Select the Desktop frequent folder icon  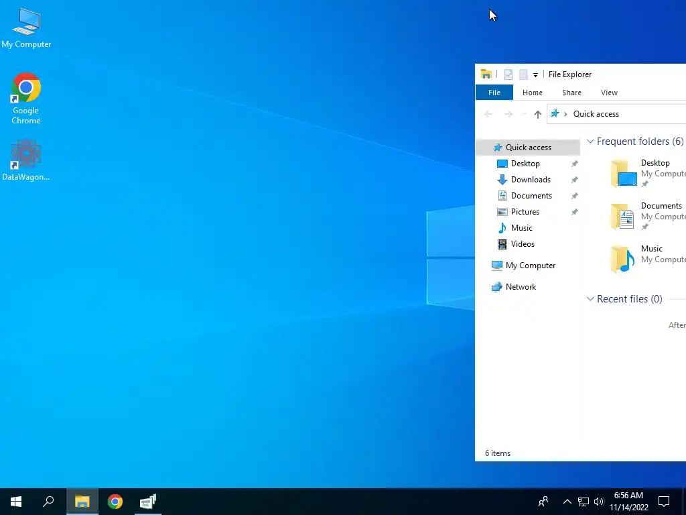(x=624, y=174)
